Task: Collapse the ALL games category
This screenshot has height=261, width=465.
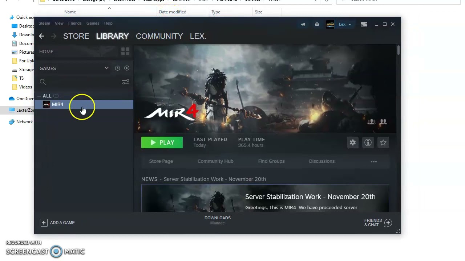Action: pos(39,96)
